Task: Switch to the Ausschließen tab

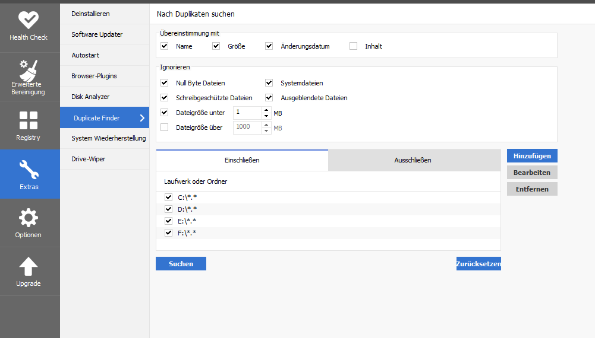Action: [413, 160]
